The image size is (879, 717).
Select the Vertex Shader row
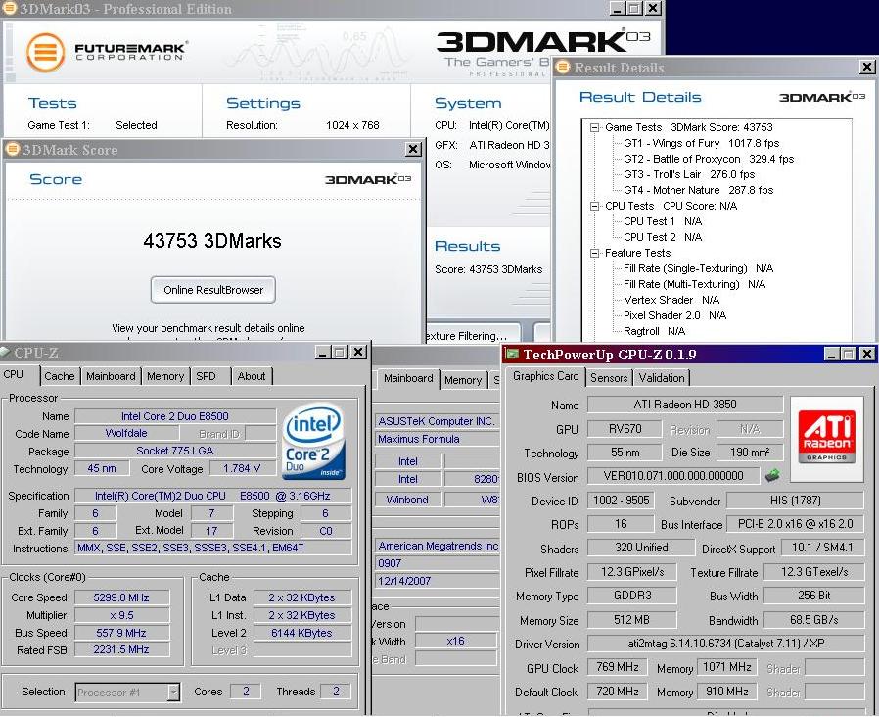click(x=671, y=300)
